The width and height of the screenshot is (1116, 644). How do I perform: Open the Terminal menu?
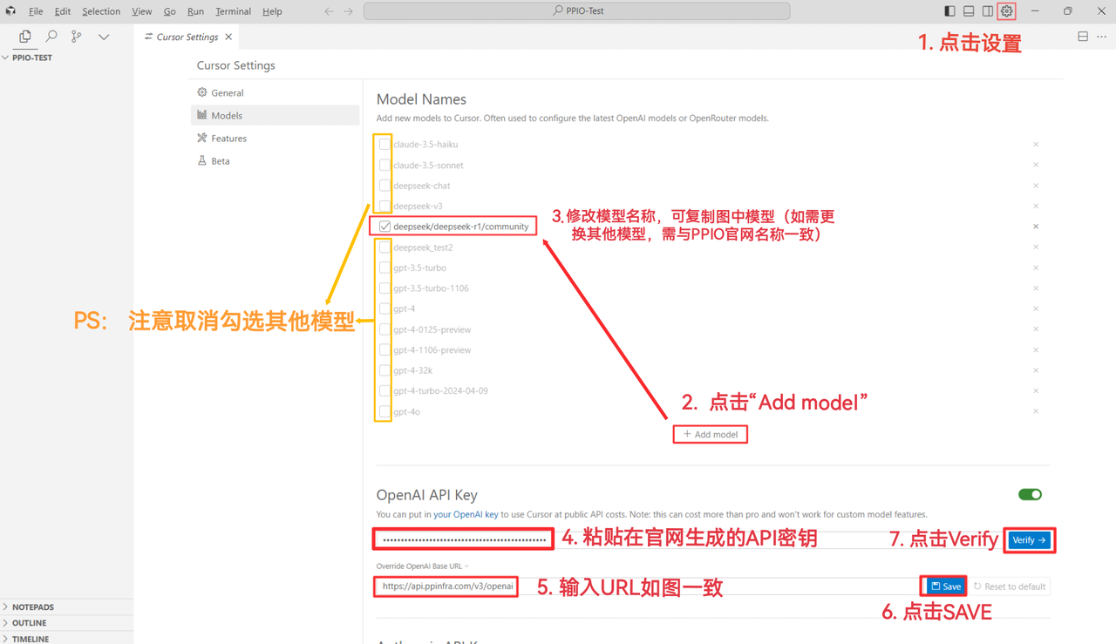(233, 11)
